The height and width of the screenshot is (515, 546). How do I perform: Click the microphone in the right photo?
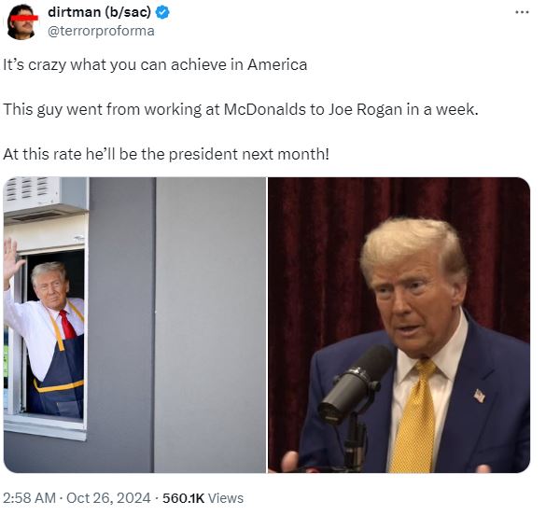point(355,384)
